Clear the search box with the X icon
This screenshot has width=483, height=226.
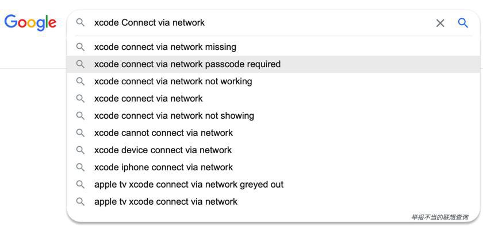click(x=440, y=23)
